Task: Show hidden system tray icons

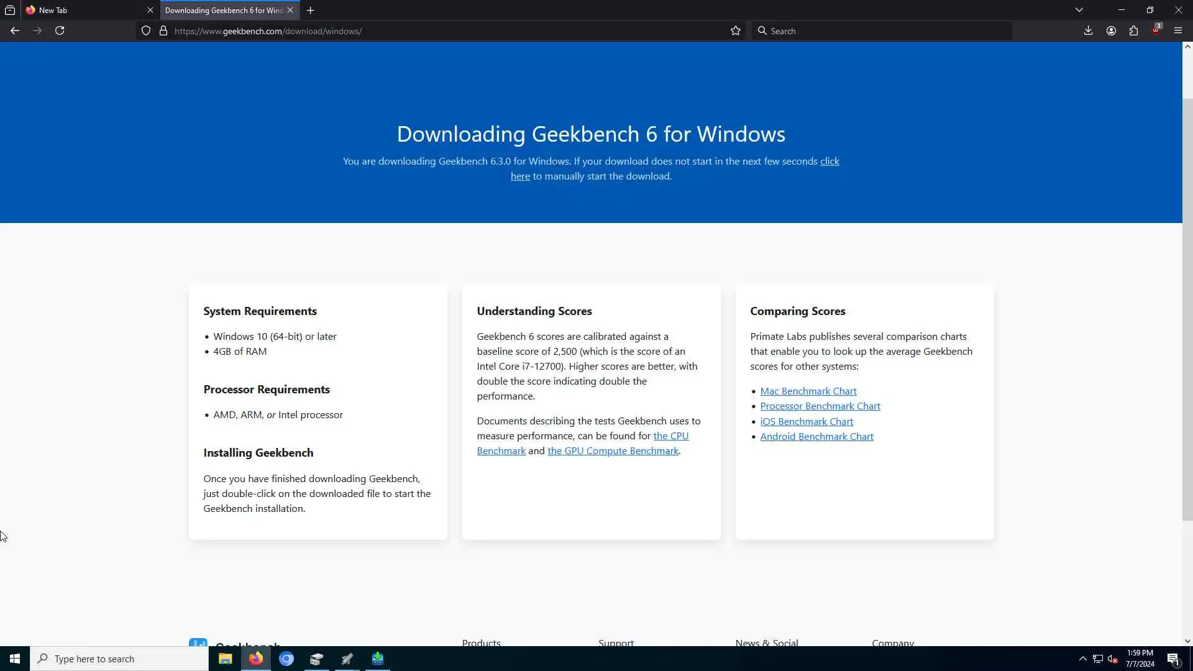Action: coord(1082,659)
